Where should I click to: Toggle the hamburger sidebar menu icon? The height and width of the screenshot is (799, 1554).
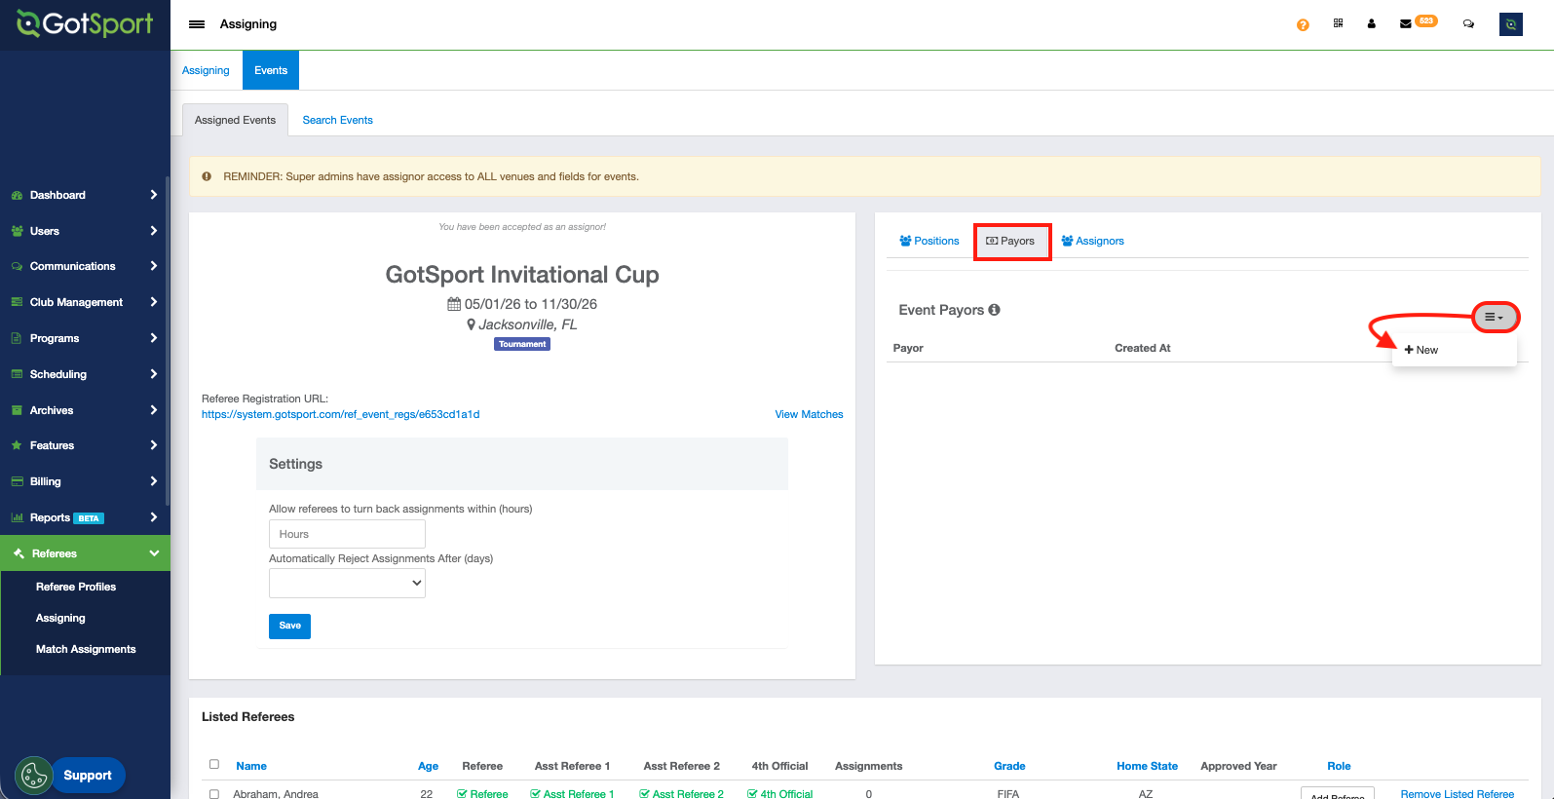(197, 24)
